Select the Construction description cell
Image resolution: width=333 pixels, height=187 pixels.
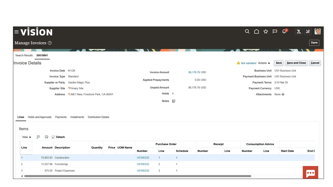pyautogui.click(x=72, y=158)
